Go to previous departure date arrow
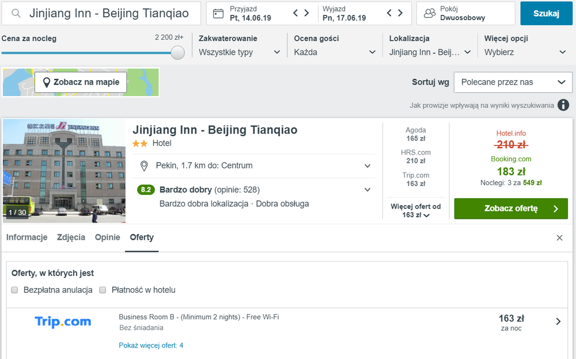This screenshot has width=576, height=359. click(x=389, y=13)
